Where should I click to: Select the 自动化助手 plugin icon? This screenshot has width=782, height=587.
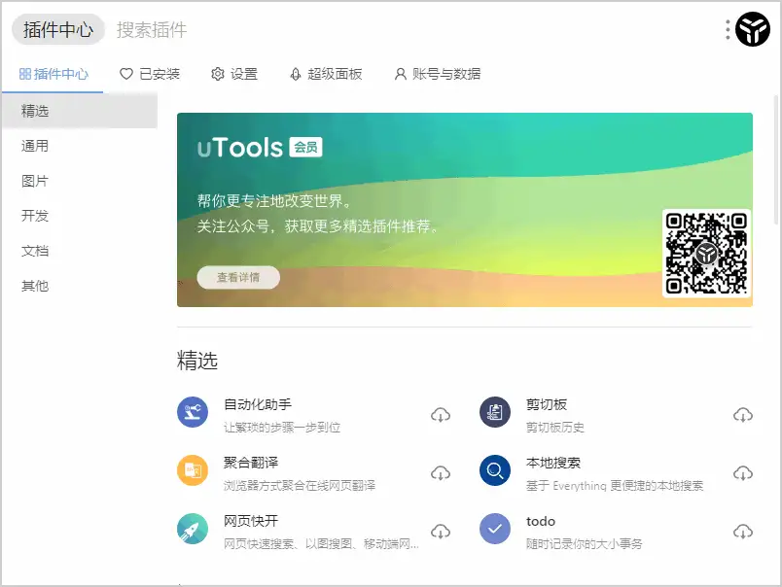point(192,412)
